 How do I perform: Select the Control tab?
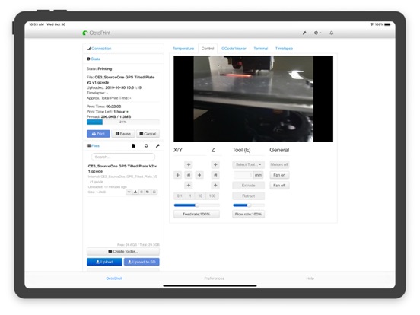pos(208,49)
